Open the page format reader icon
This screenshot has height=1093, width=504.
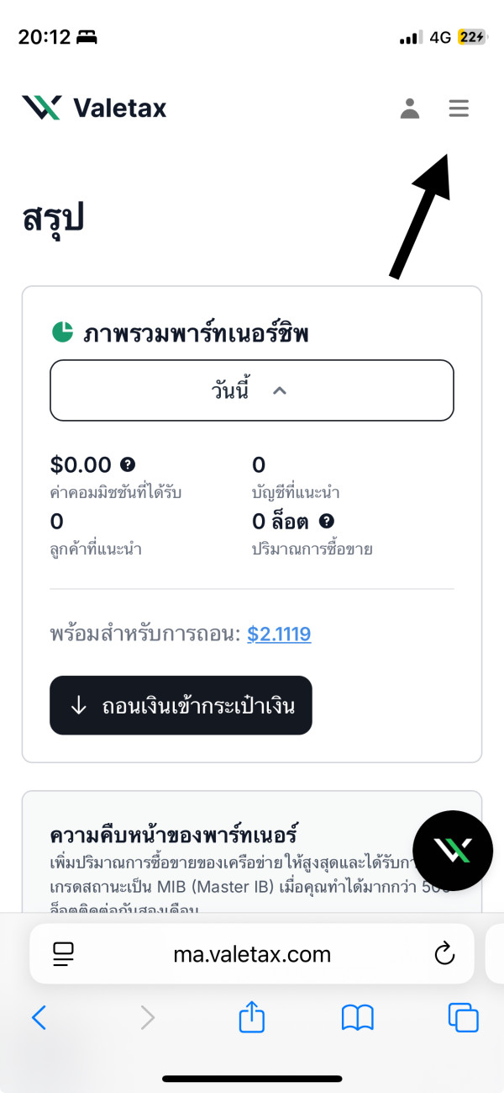(64, 953)
